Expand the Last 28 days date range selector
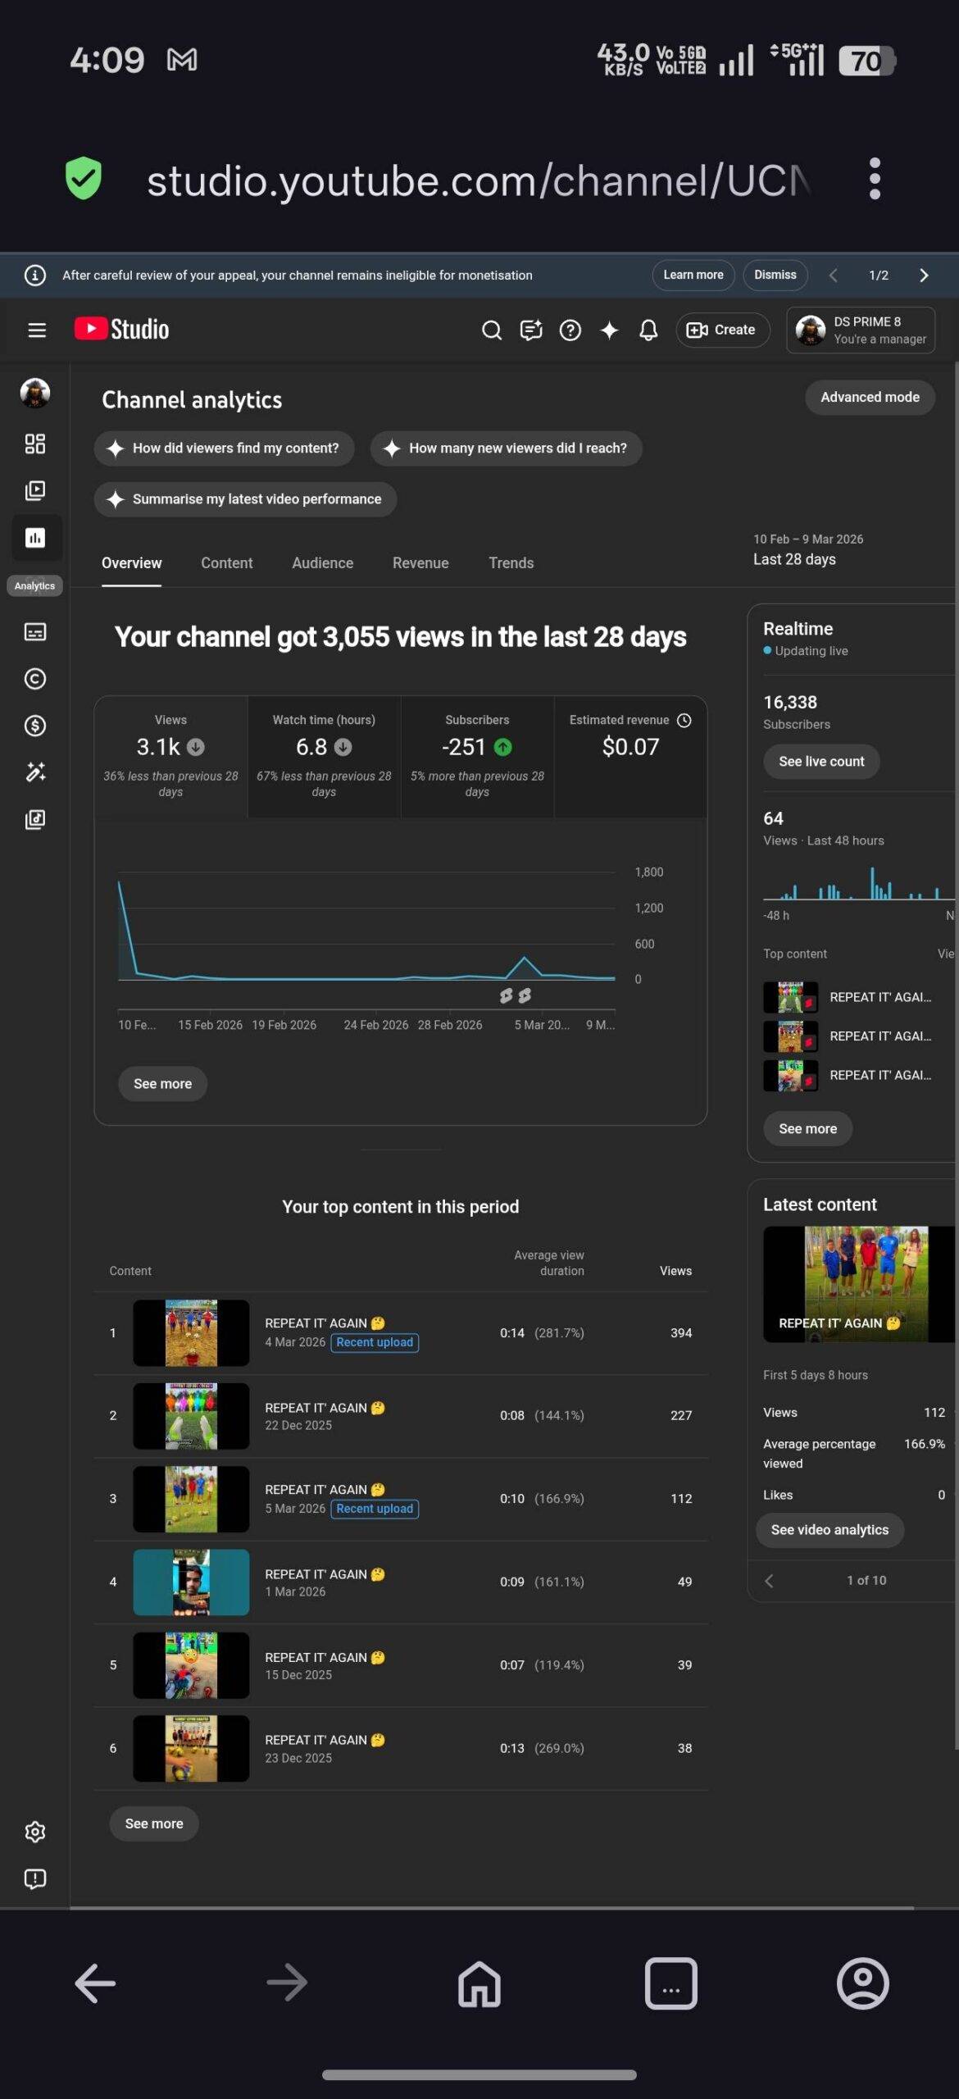Image resolution: width=959 pixels, height=2099 pixels. tap(807, 550)
